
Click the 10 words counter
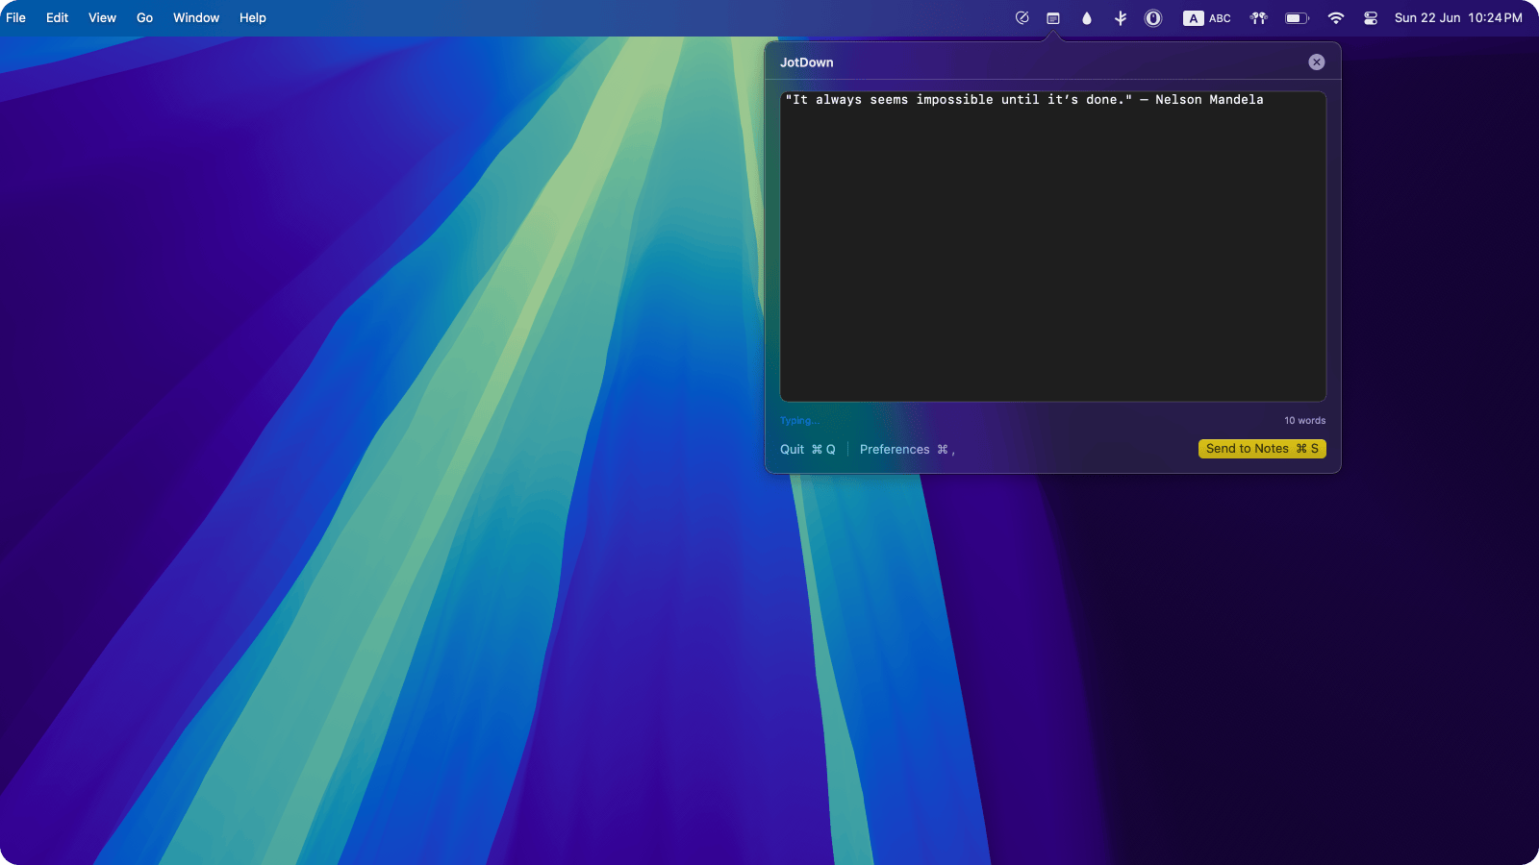[1305, 421]
